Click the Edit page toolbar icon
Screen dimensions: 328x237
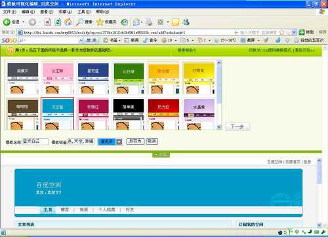point(161,22)
